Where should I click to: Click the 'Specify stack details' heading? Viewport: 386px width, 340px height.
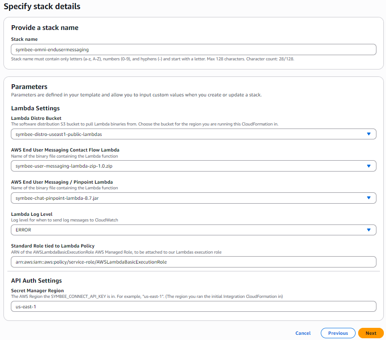point(42,7)
